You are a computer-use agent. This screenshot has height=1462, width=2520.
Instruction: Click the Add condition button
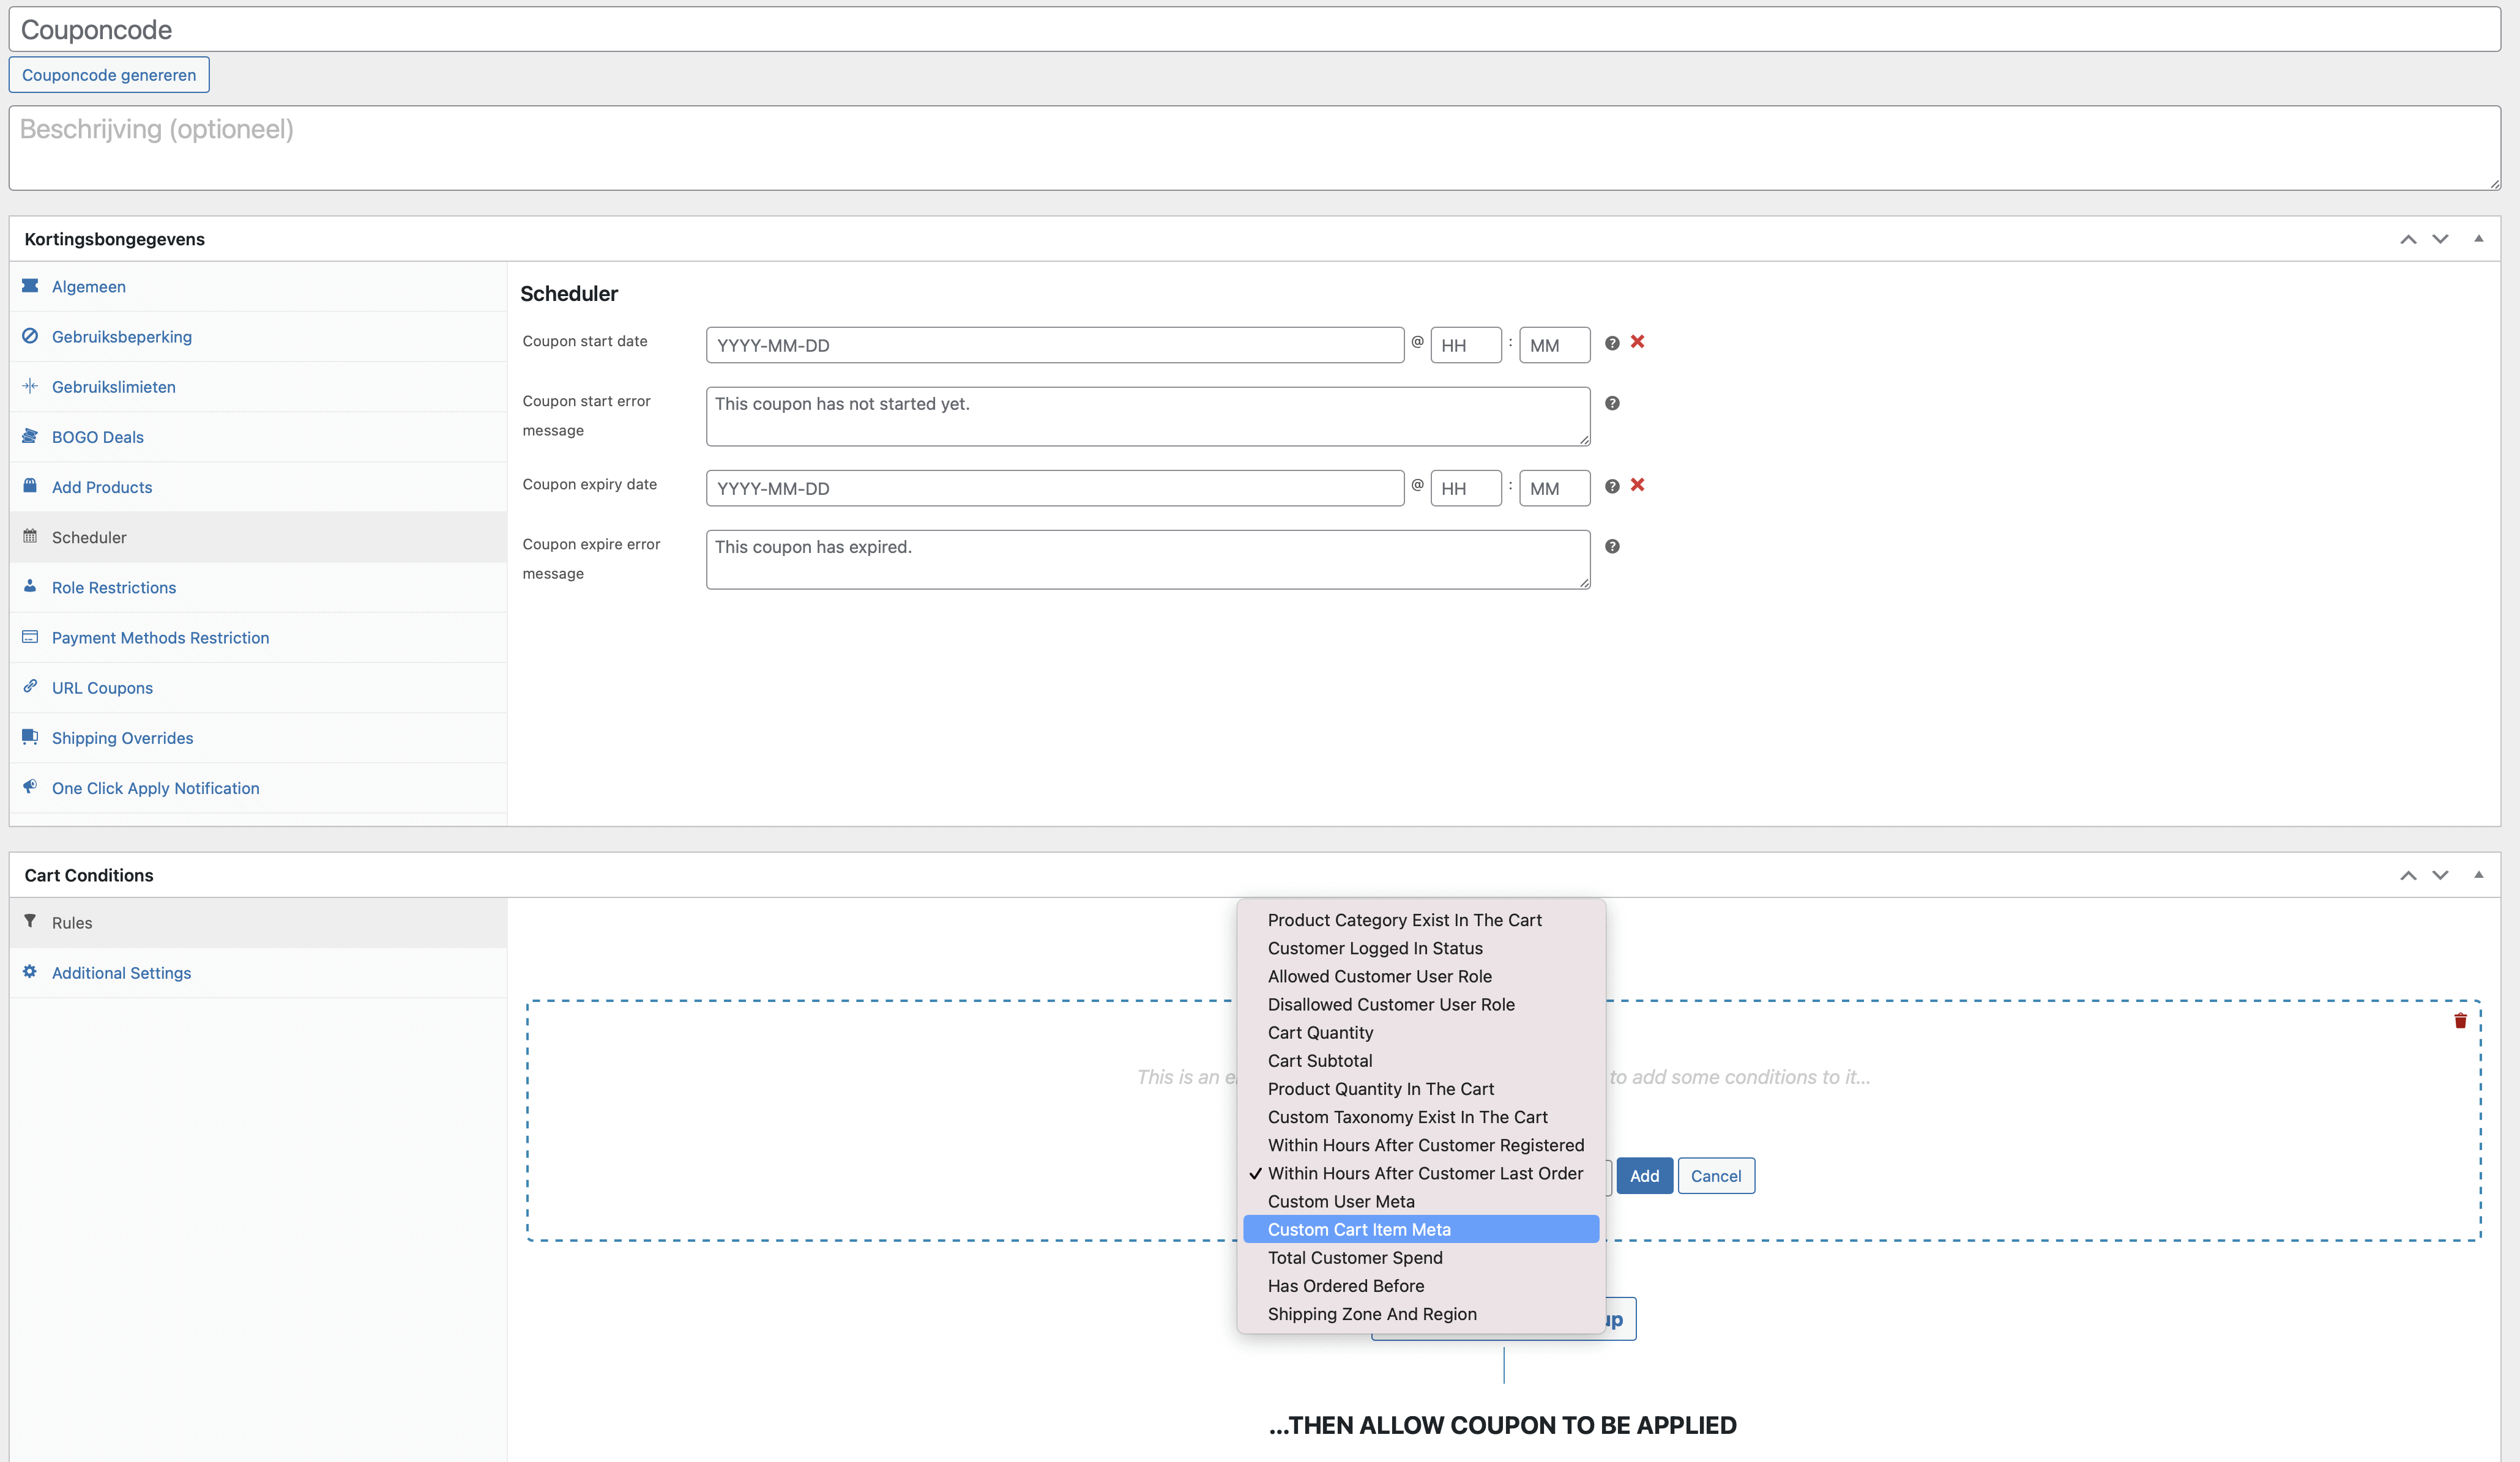(1643, 1176)
